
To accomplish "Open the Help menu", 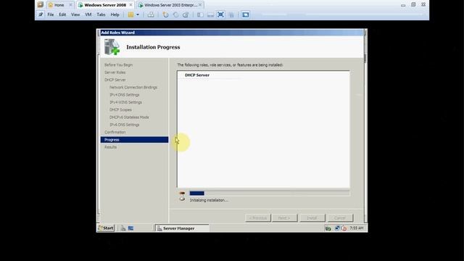I will 115,14.
